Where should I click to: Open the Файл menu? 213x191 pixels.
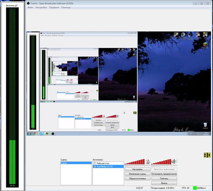[30, 7]
